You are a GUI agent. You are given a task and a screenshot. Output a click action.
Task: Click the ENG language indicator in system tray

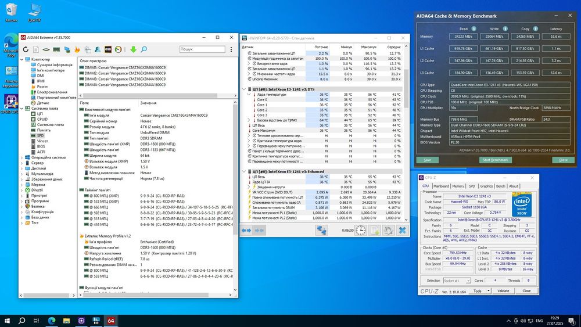pos(539,321)
